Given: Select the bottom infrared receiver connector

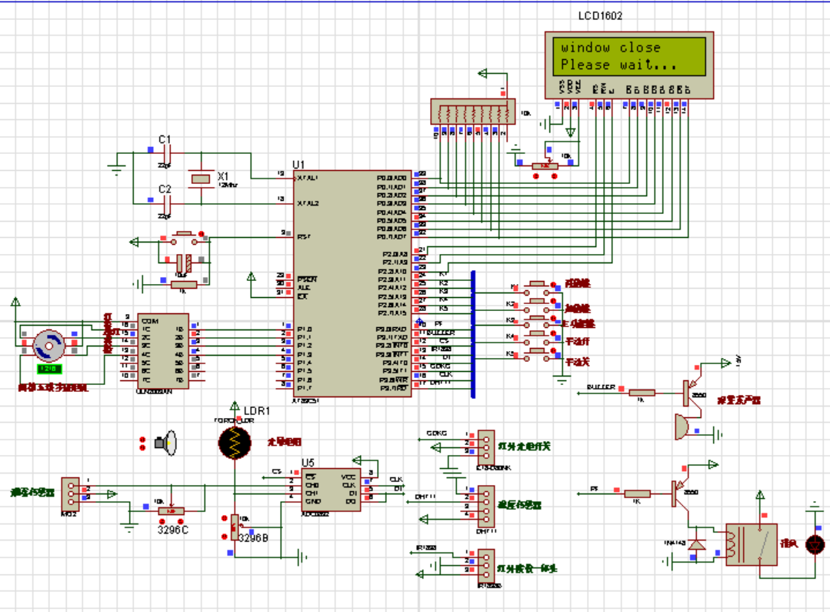Looking at the screenshot, I should click(x=486, y=565).
